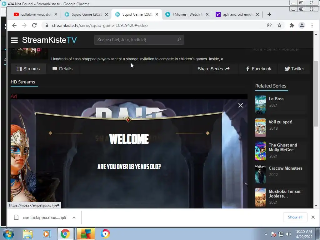Viewport: 320px width, 240px height.
Task: Open the AVG antivirus taskbar icon
Action: pos(86,234)
